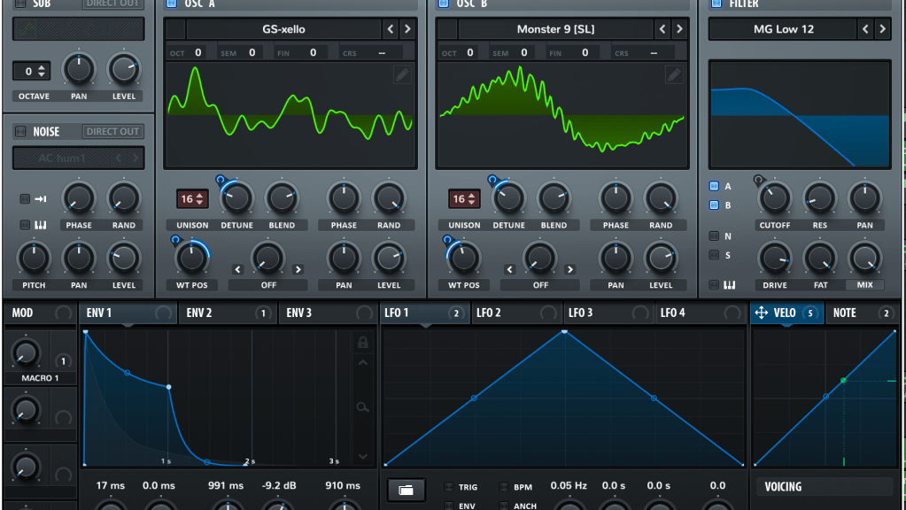Click the OSC A unison voices stepper
The image size is (906, 510).
click(192, 199)
